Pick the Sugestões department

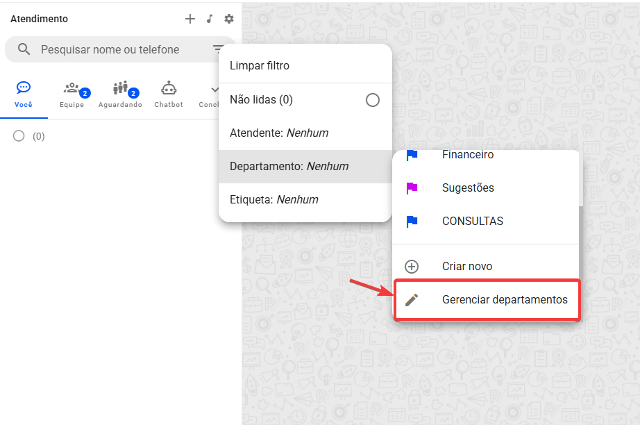tap(486, 187)
